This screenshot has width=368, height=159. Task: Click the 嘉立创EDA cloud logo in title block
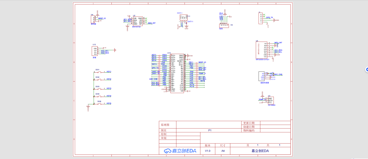click(180, 151)
